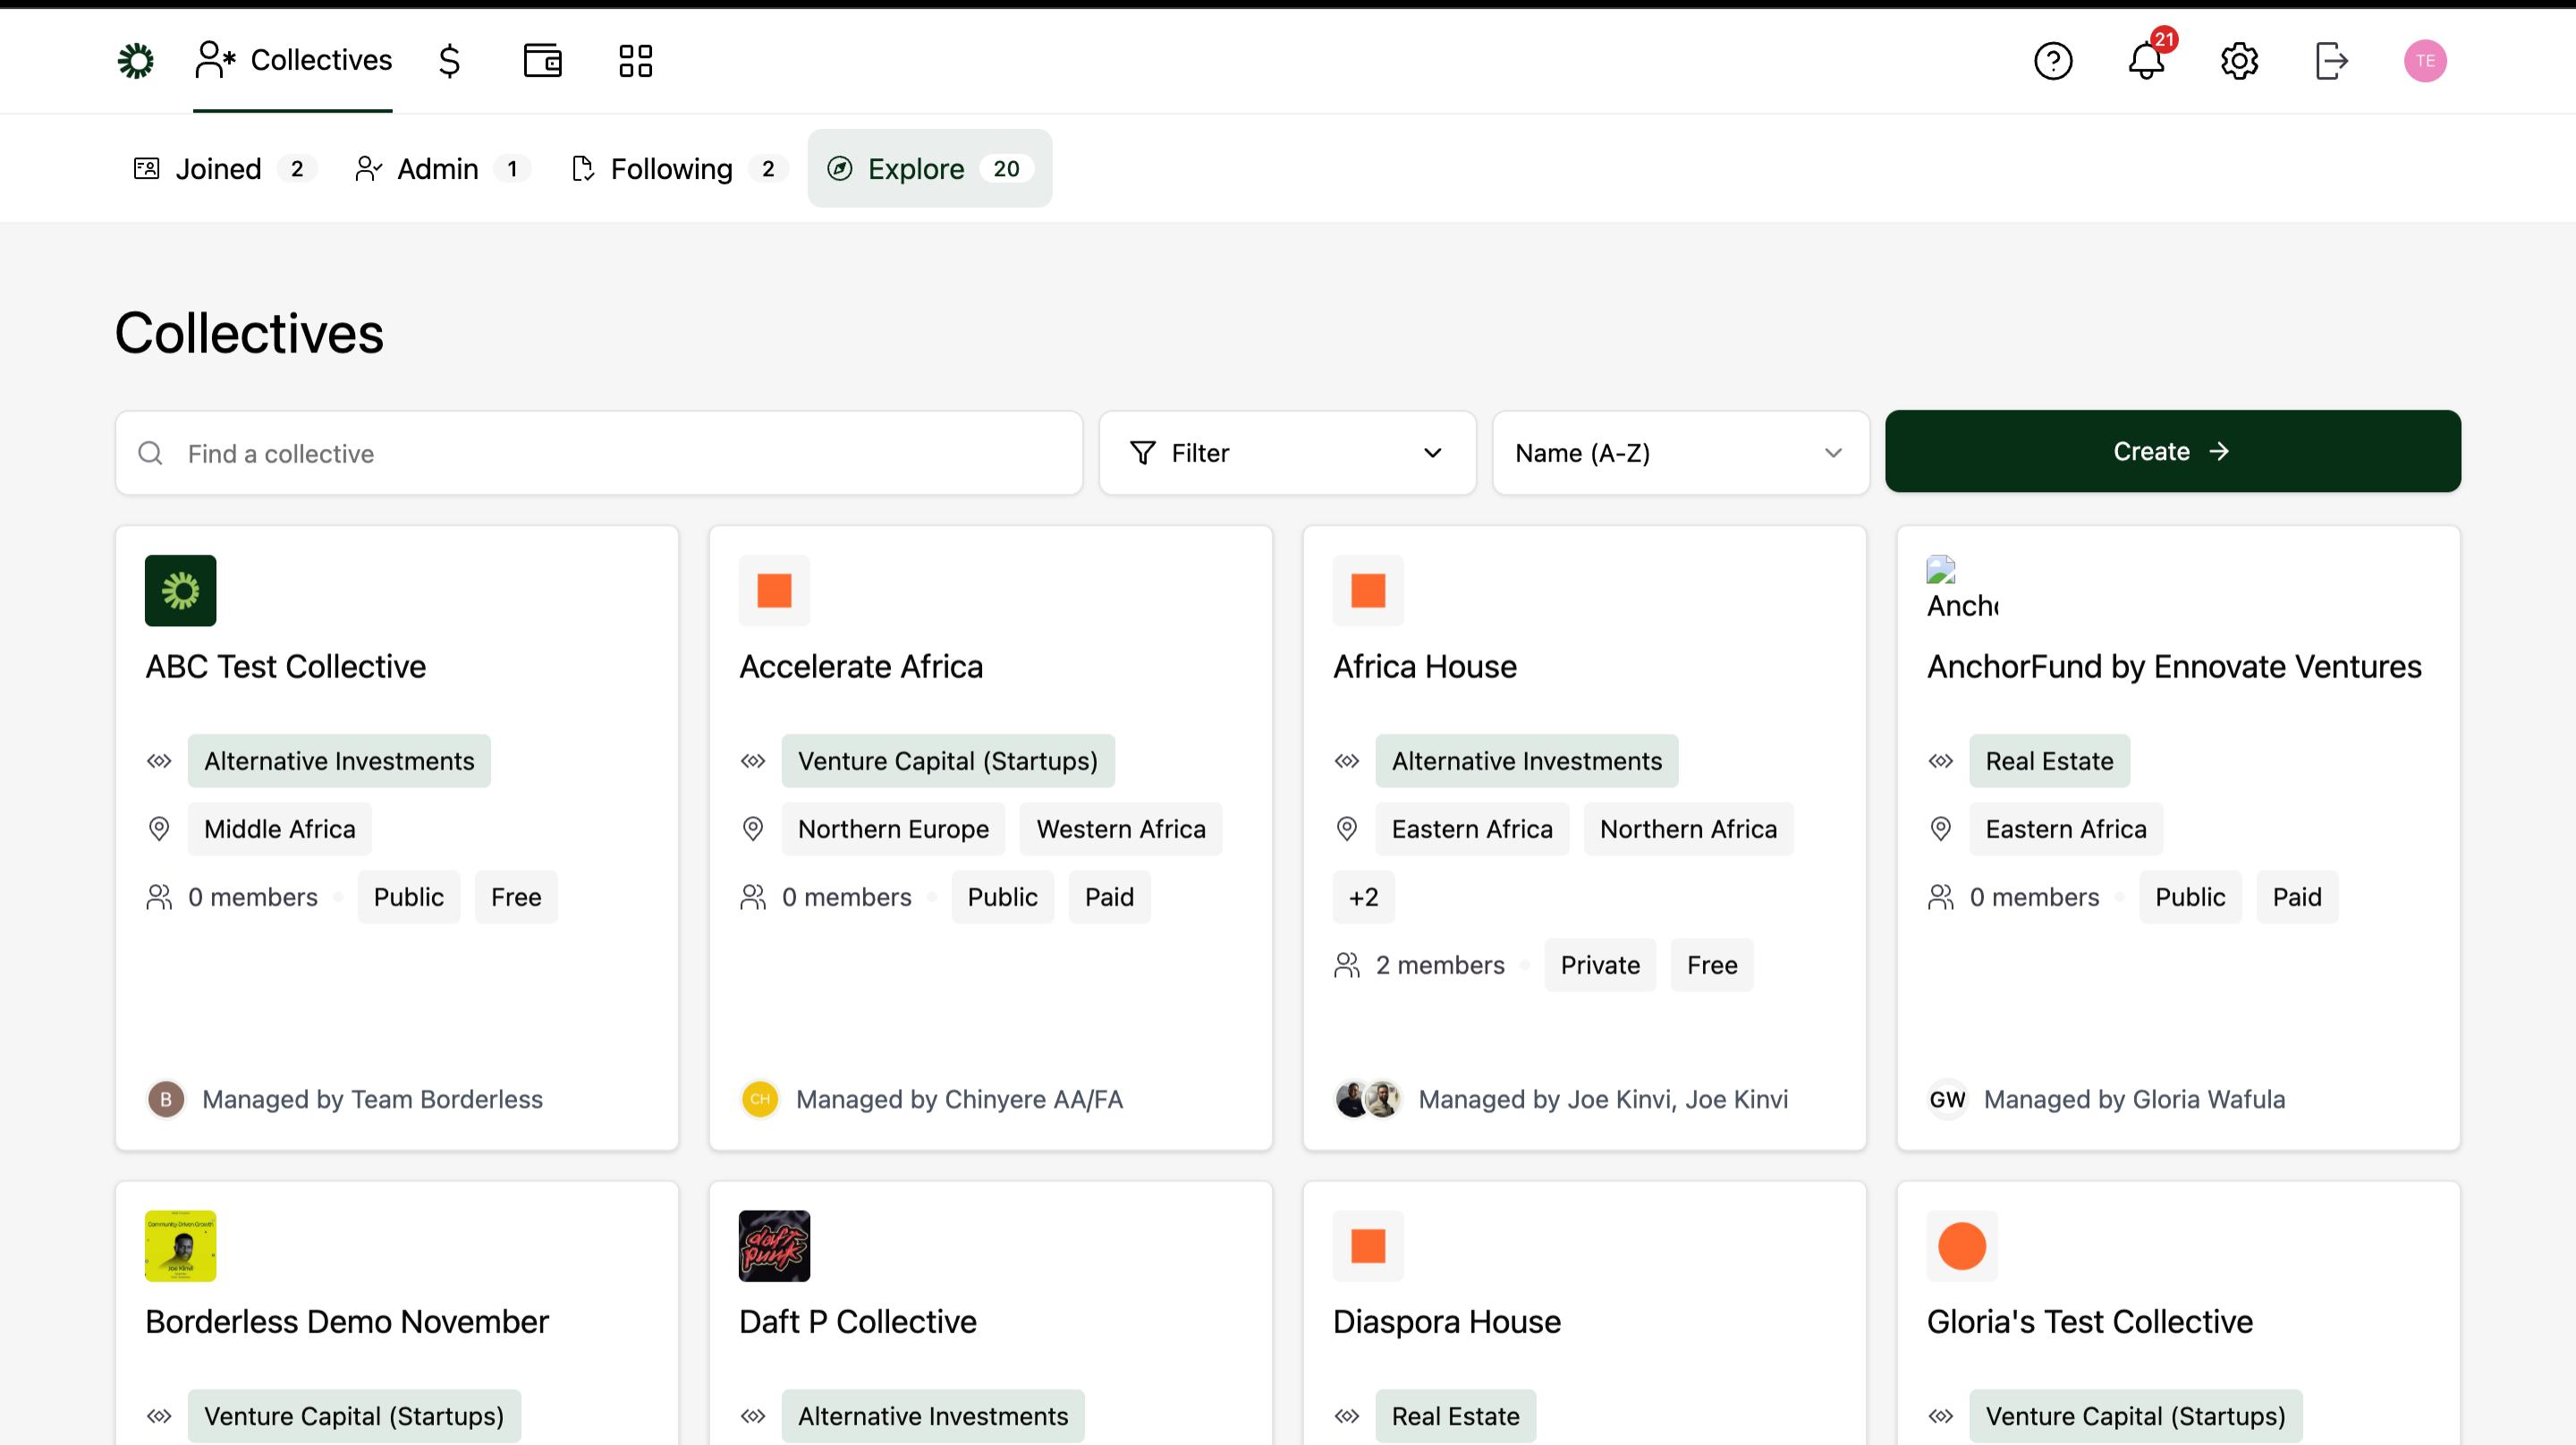Open the wallet icon in navbar
Screen dimensions: 2576x1445
click(542, 61)
